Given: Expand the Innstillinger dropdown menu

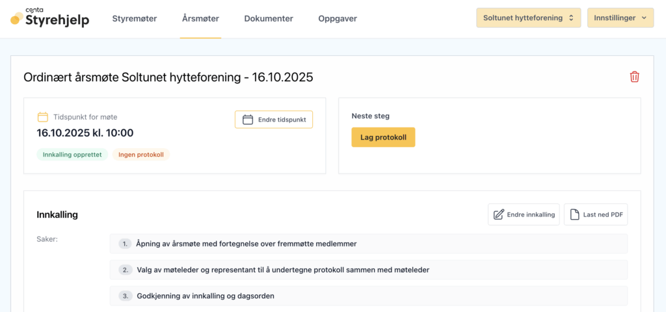Looking at the screenshot, I should [x=620, y=18].
